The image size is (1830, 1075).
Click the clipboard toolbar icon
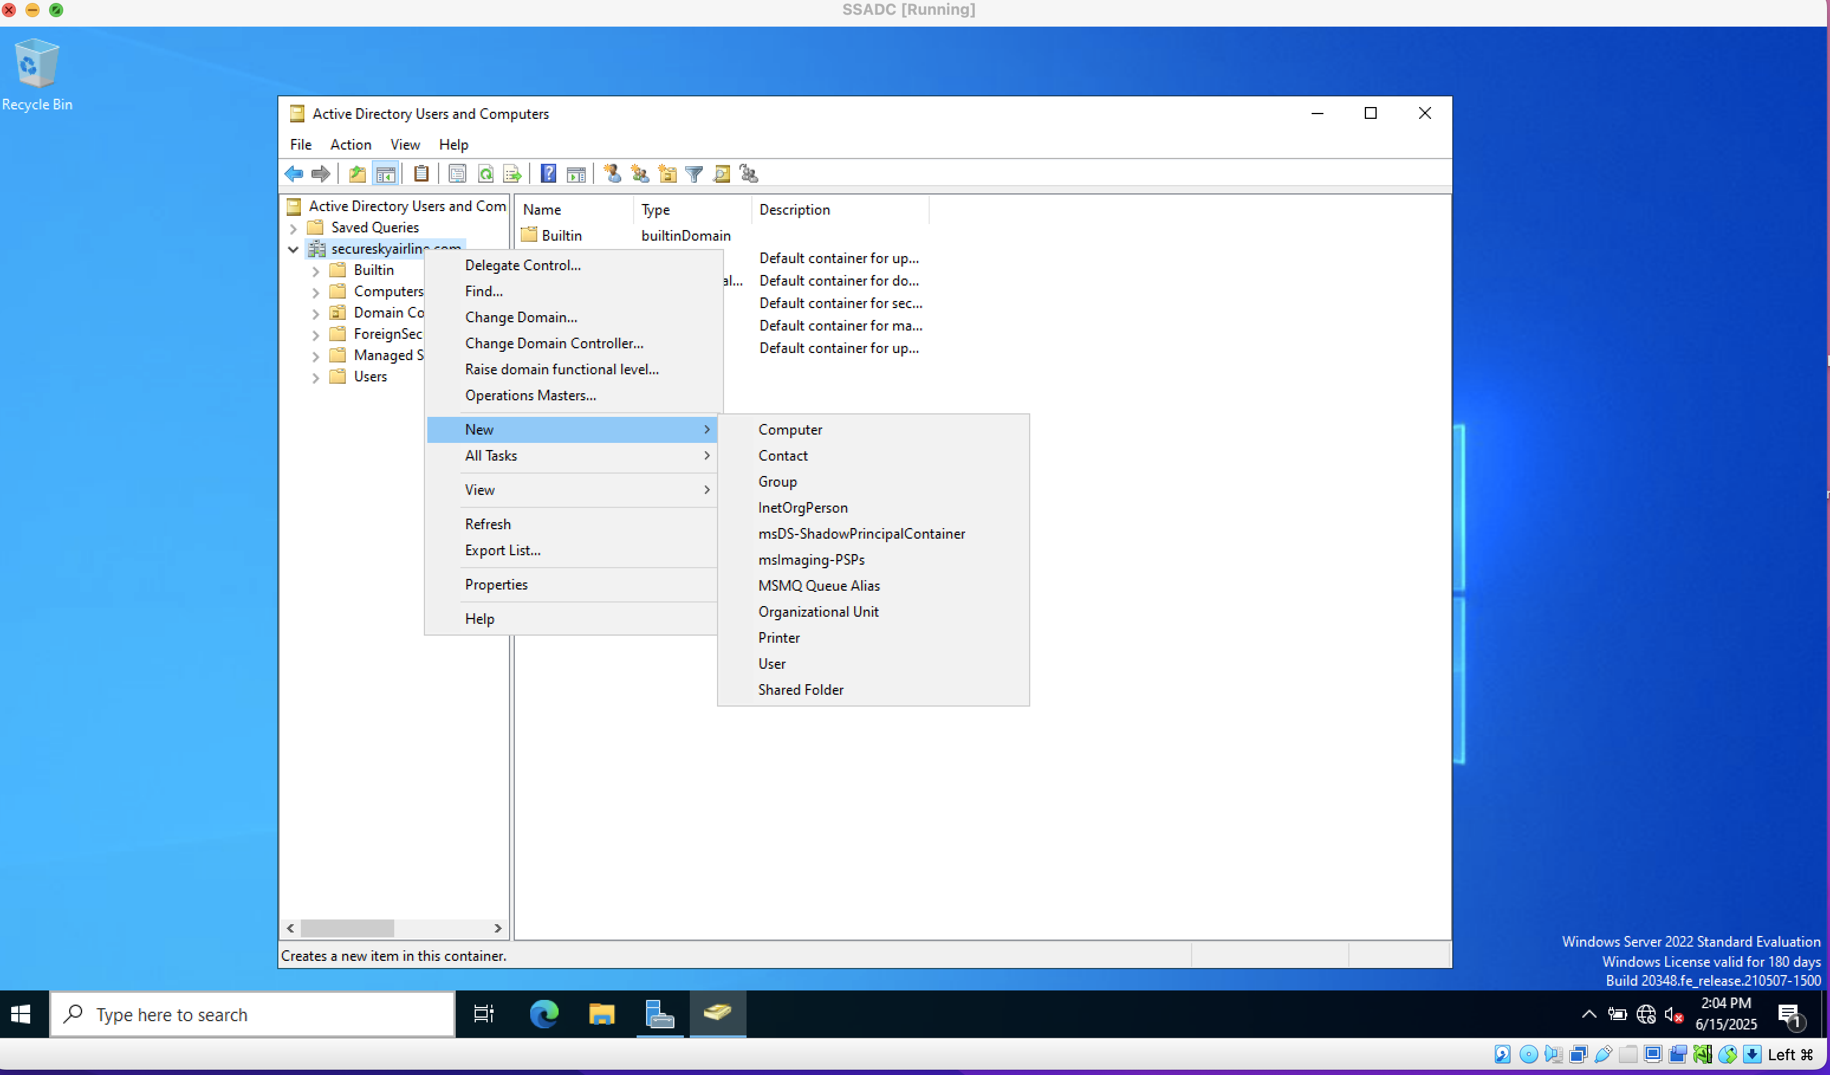(x=421, y=174)
